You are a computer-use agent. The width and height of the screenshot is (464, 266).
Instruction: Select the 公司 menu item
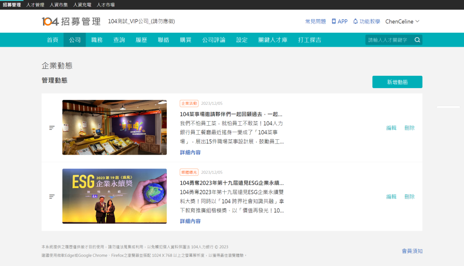75,40
